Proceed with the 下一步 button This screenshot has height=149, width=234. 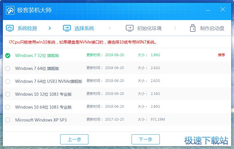[146, 139]
